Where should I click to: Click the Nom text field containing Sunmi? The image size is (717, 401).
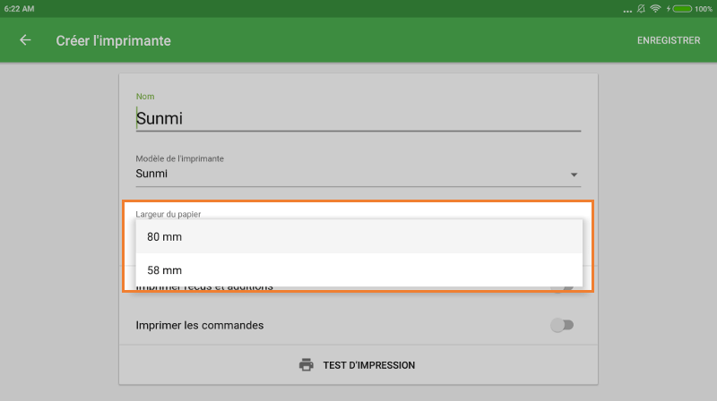[x=358, y=117]
